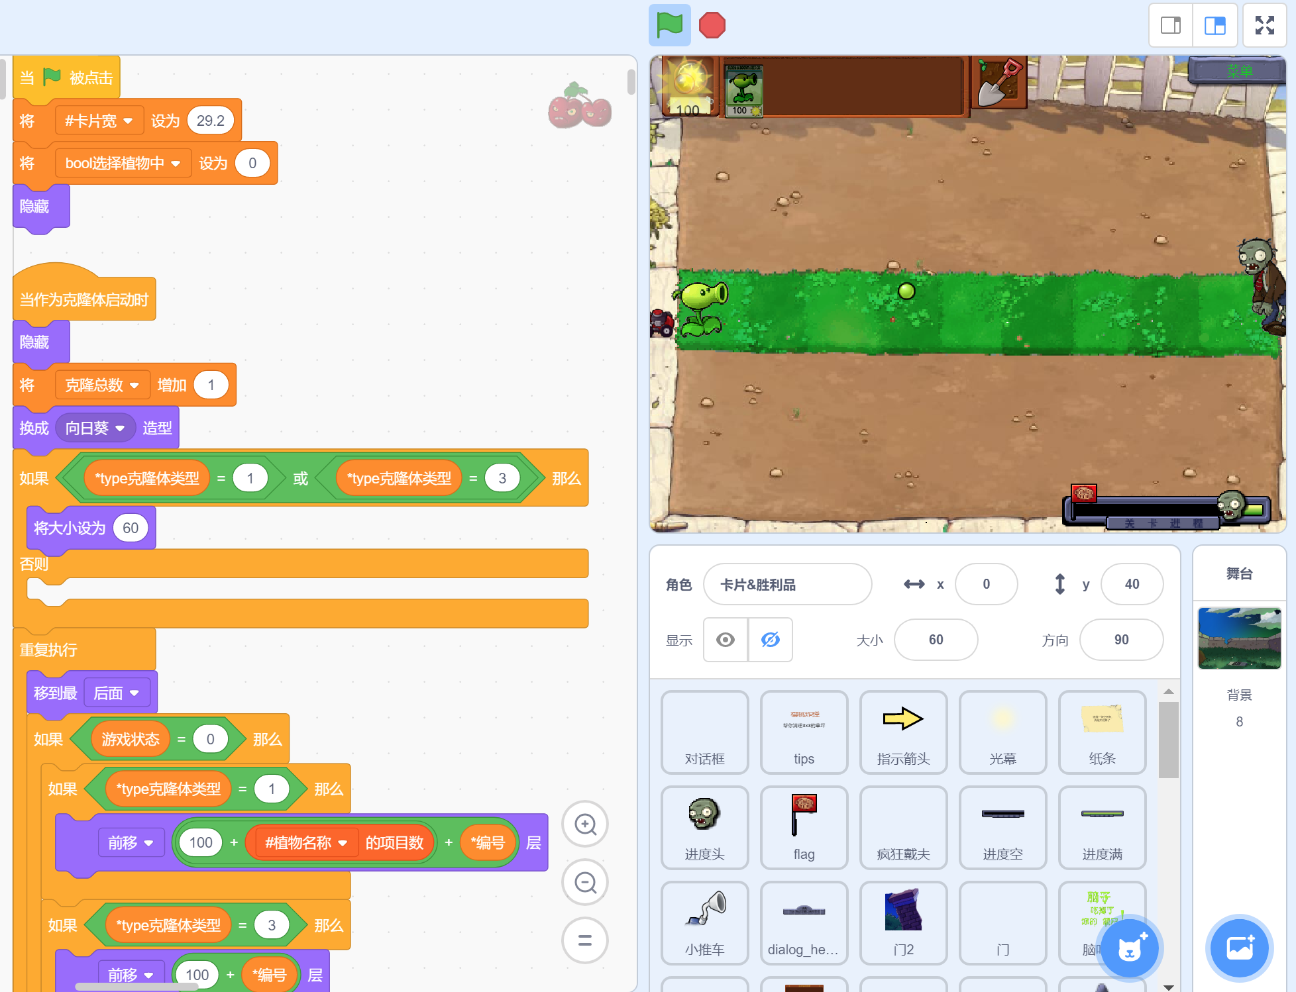Select the stage backdrop thumbnail
The image size is (1296, 992).
pos(1239,638)
